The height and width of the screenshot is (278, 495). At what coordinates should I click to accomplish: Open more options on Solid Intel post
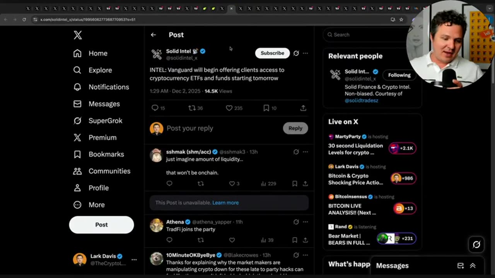click(305, 53)
